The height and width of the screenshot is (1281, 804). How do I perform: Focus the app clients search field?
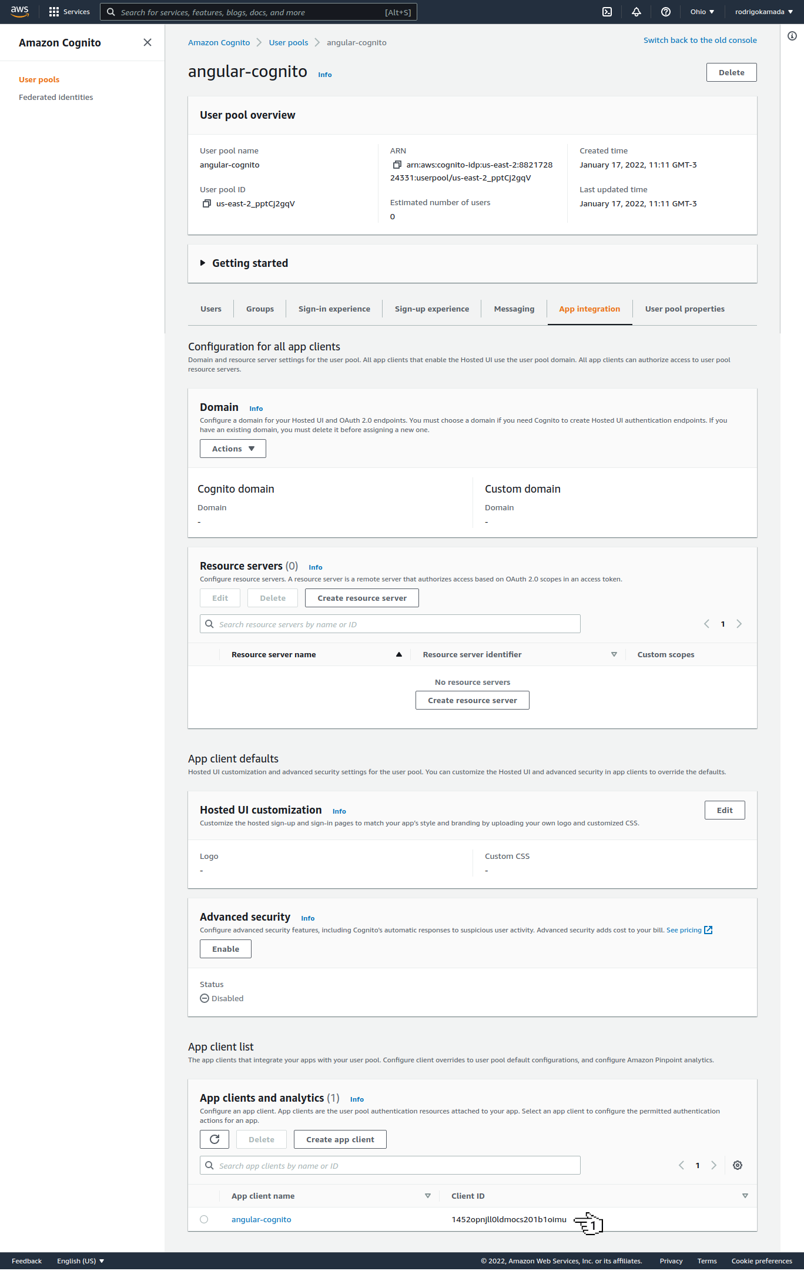coord(390,1165)
